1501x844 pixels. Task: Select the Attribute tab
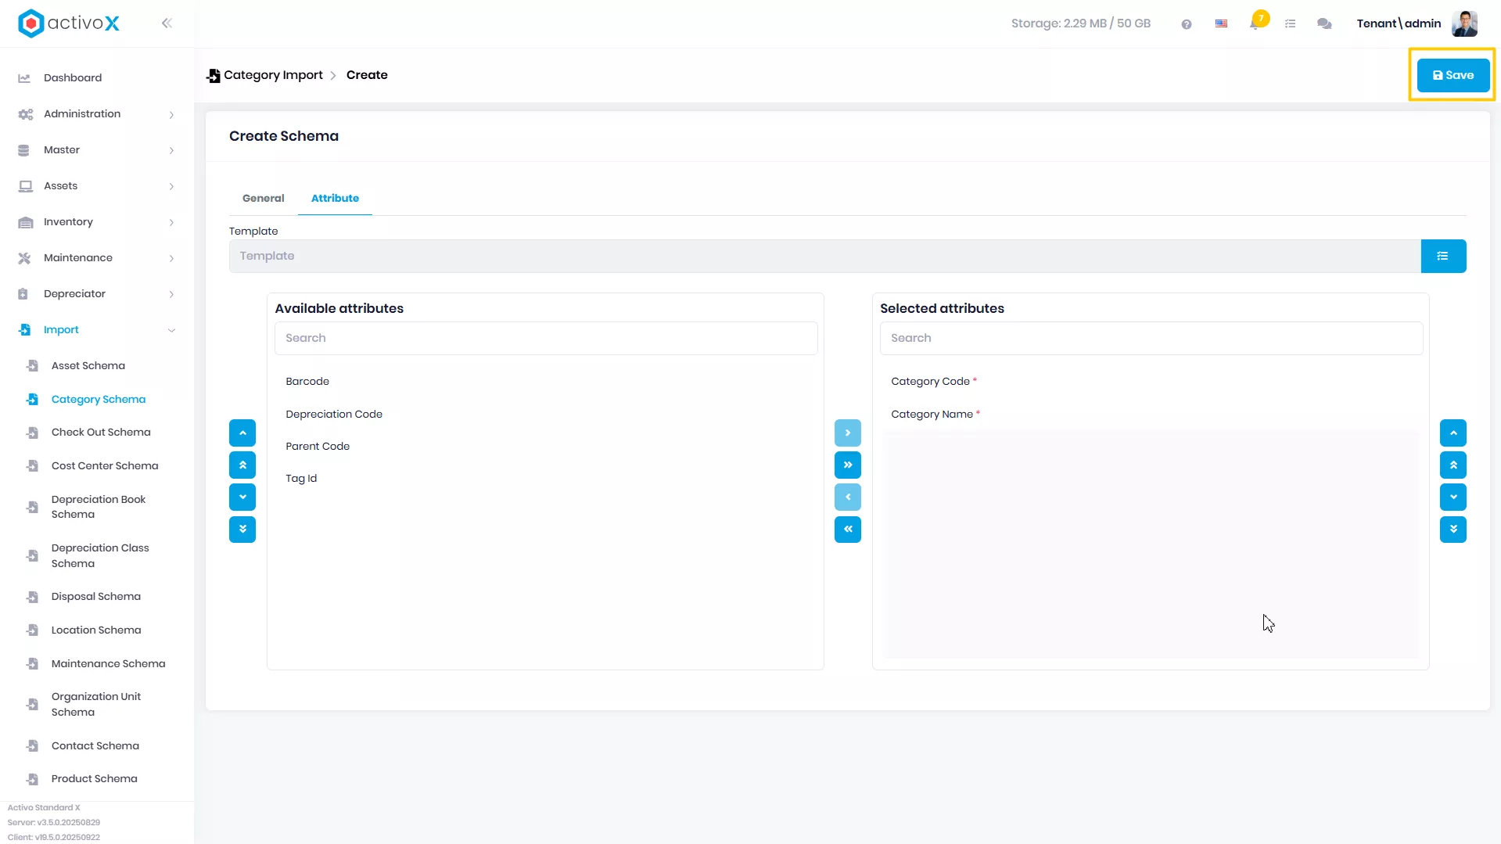(335, 199)
